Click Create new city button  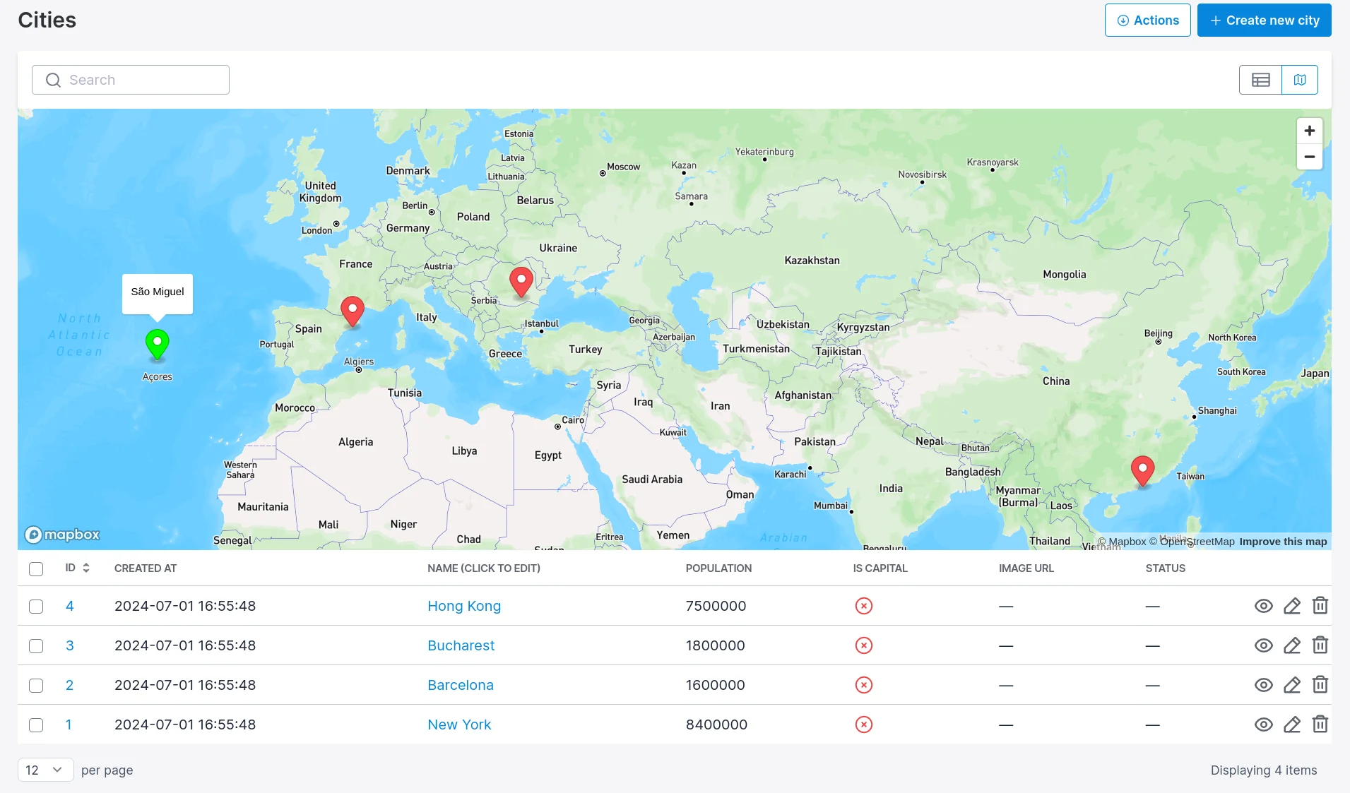pos(1264,20)
